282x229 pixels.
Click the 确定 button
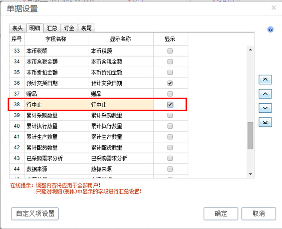221,213
